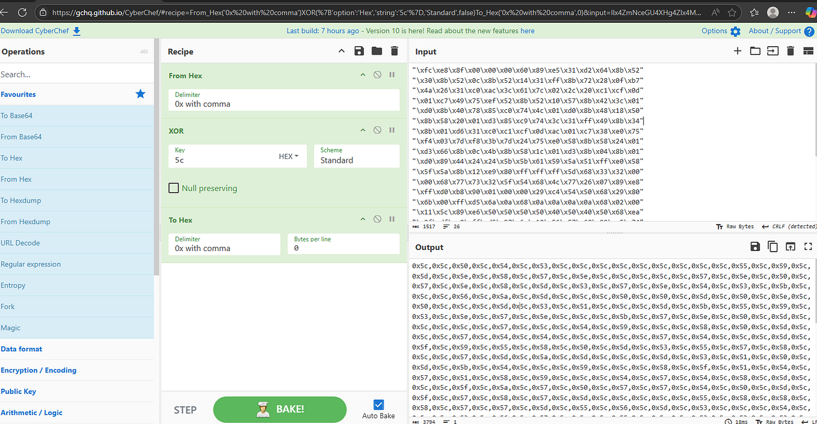Collapse the To Hex operation panel
Screen dimensions: 817x424
(363, 219)
